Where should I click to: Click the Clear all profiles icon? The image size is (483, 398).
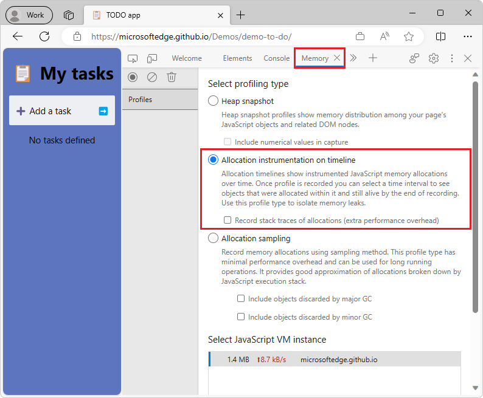click(152, 77)
